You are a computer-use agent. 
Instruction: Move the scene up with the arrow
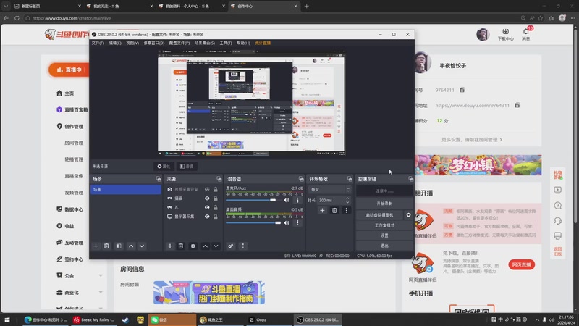pos(131,246)
